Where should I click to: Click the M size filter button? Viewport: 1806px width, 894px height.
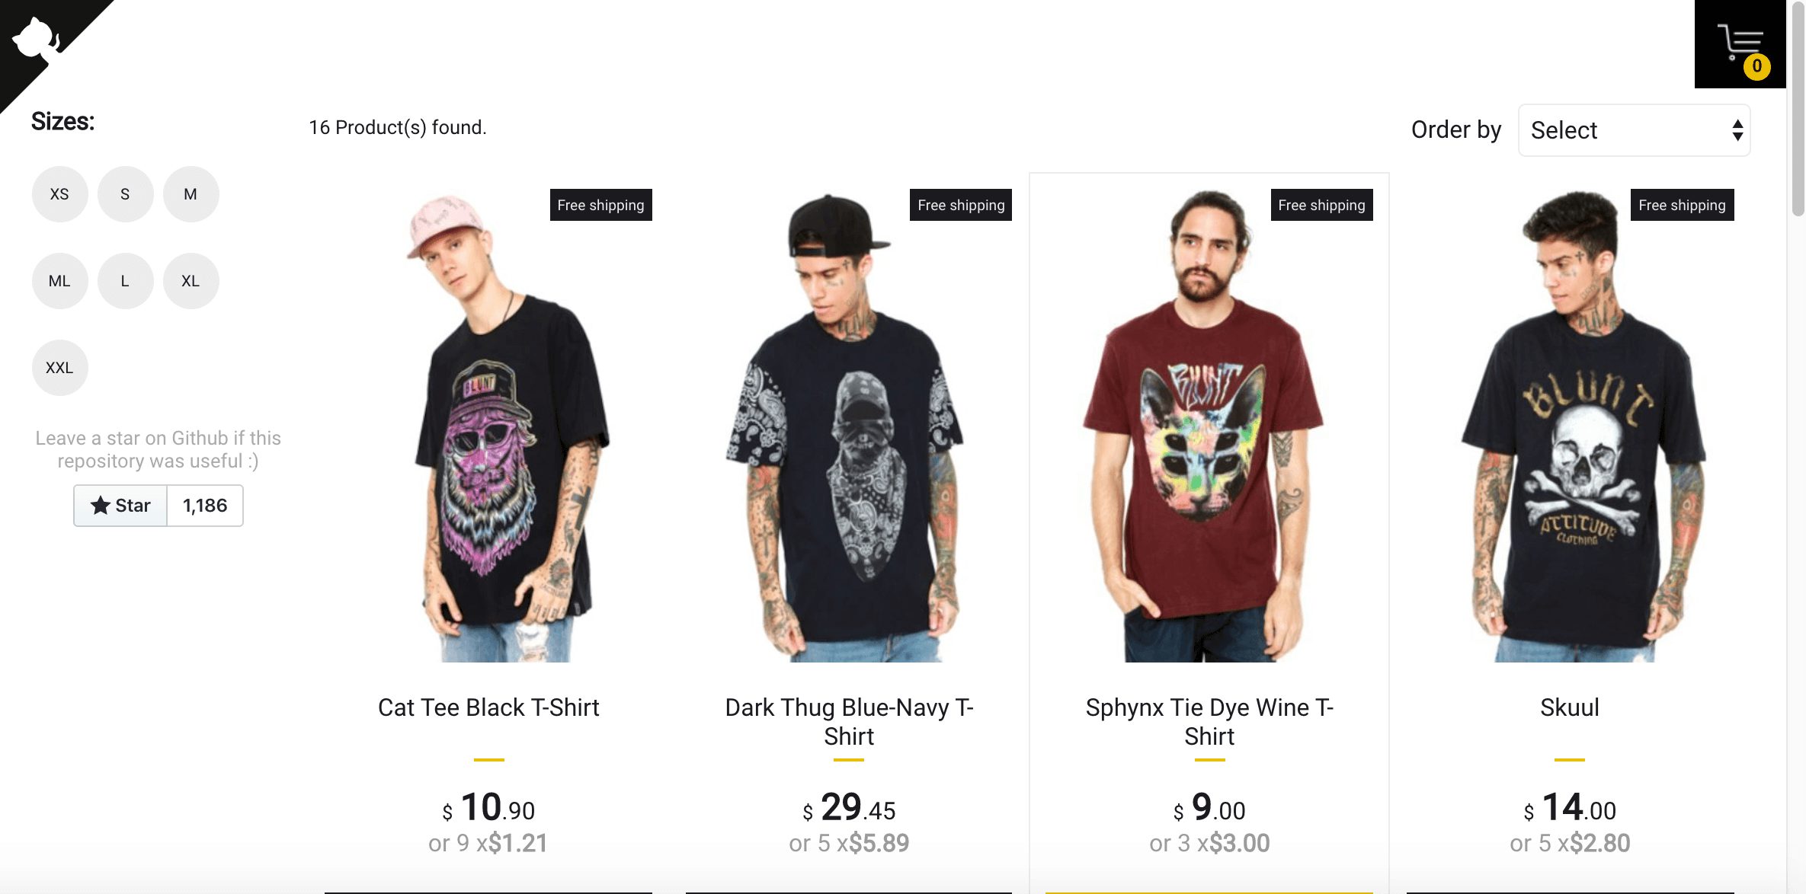(190, 193)
